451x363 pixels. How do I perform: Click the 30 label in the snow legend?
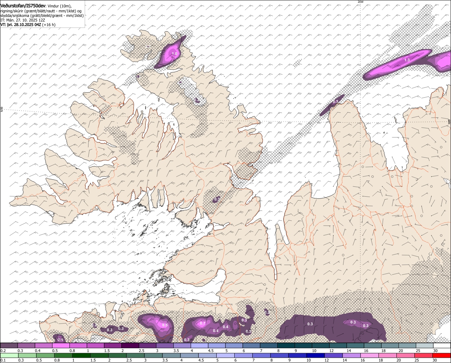click(x=435, y=351)
